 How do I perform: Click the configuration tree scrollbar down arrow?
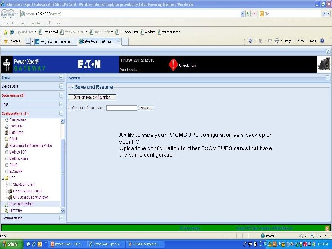(62, 211)
